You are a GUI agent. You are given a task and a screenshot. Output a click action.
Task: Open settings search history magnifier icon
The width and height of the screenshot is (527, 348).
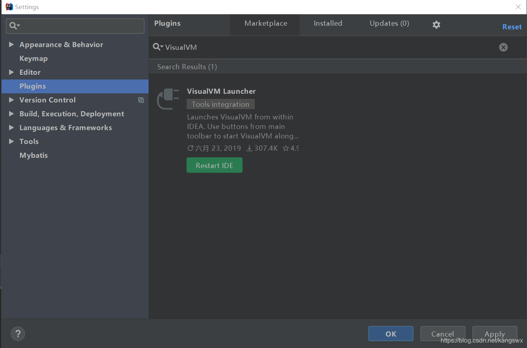coord(15,26)
